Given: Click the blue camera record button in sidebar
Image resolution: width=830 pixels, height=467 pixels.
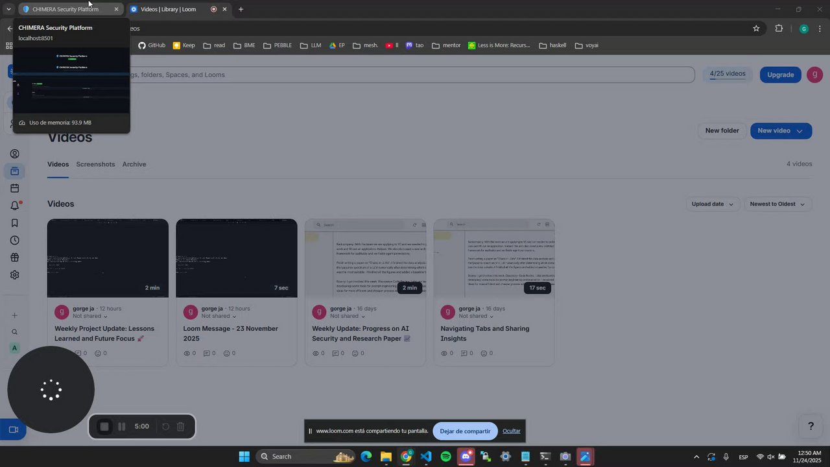Looking at the screenshot, I should 13,429.
